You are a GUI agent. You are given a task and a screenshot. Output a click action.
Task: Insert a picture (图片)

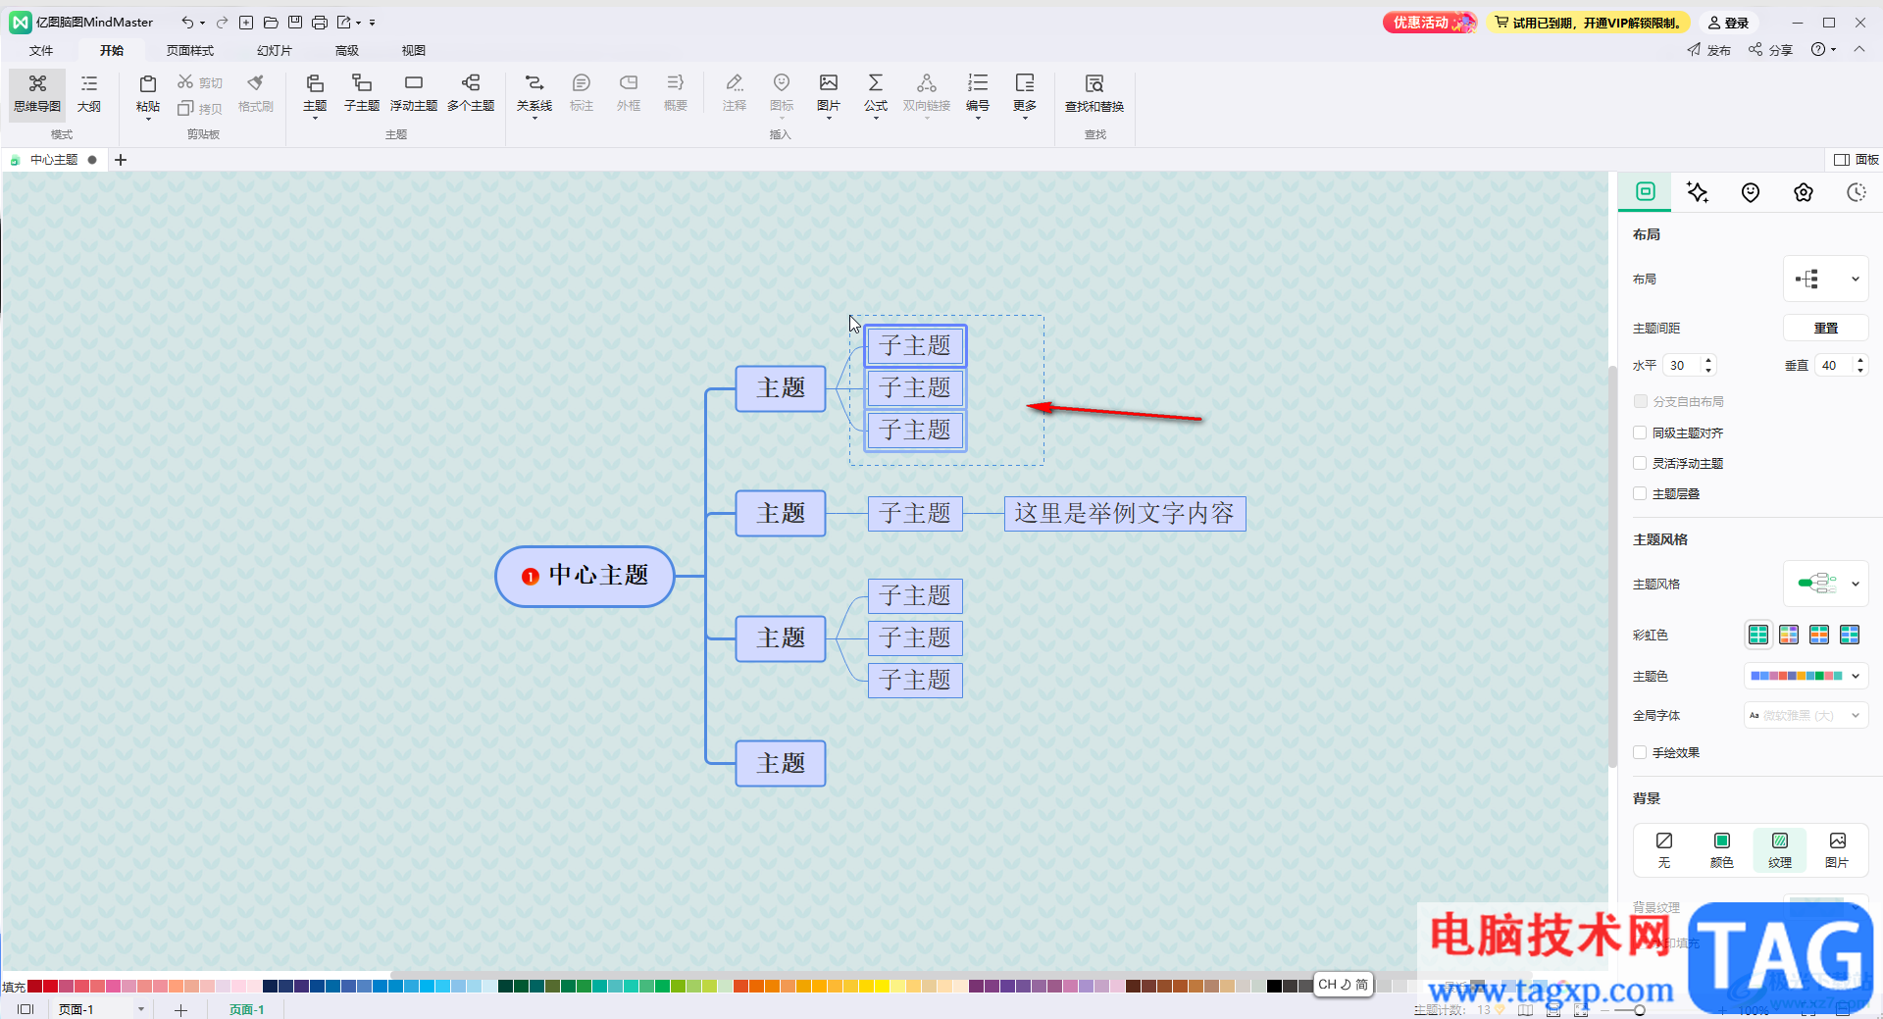(x=829, y=94)
